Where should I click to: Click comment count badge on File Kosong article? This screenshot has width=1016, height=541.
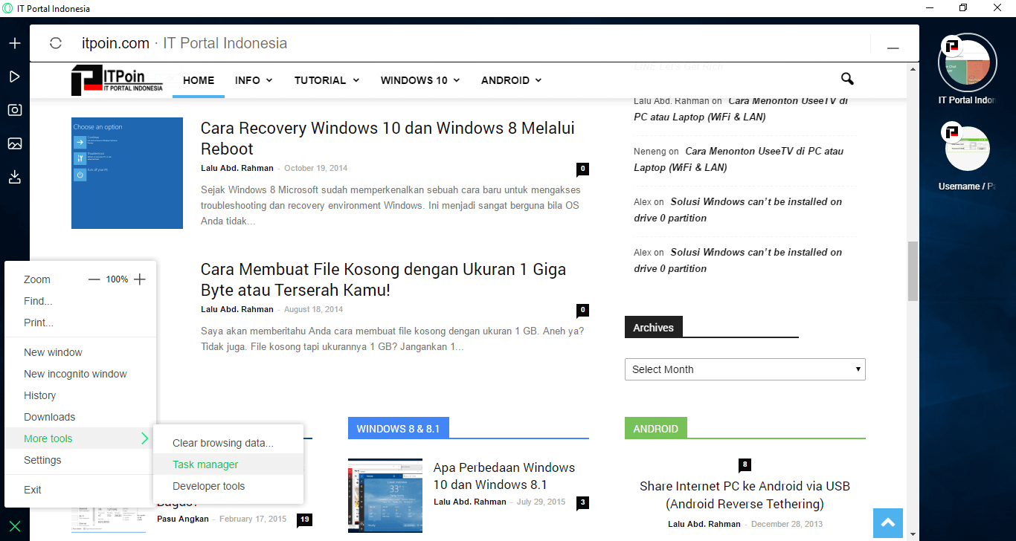(582, 310)
